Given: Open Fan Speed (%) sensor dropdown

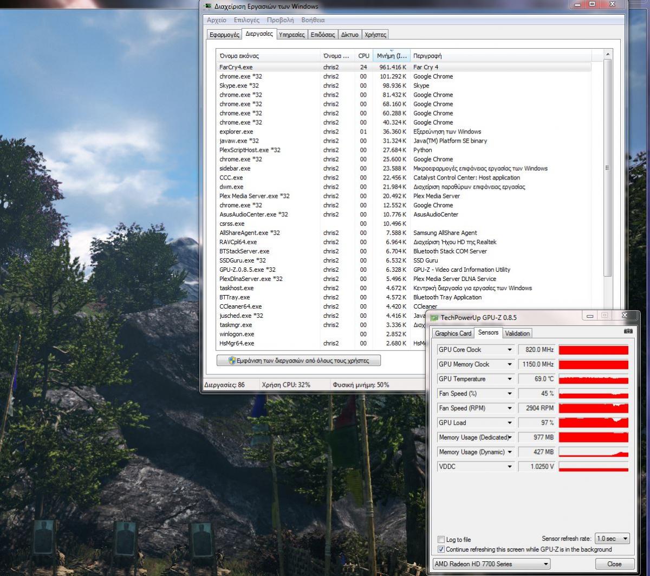Looking at the screenshot, I should click(x=509, y=394).
